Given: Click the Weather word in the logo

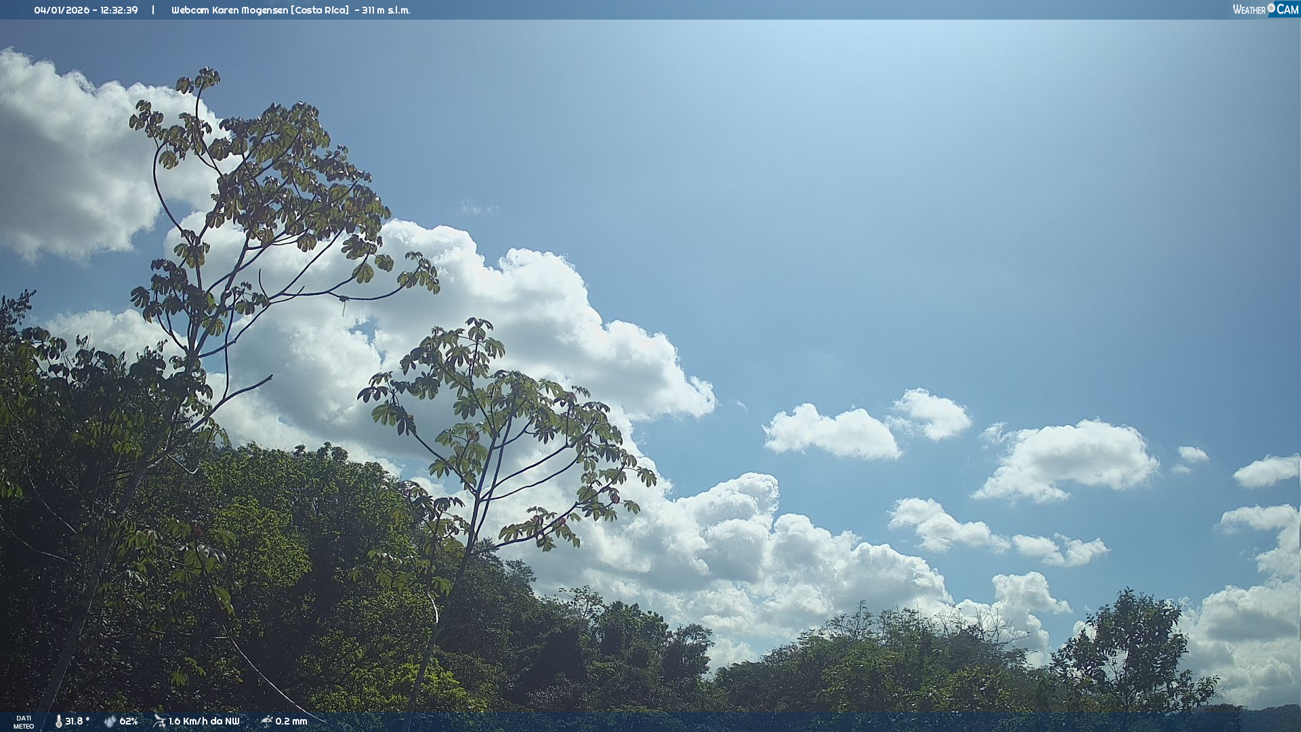Looking at the screenshot, I should tap(1249, 9).
